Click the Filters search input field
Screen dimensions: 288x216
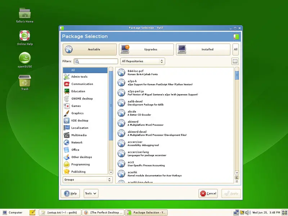tap(96, 61)
